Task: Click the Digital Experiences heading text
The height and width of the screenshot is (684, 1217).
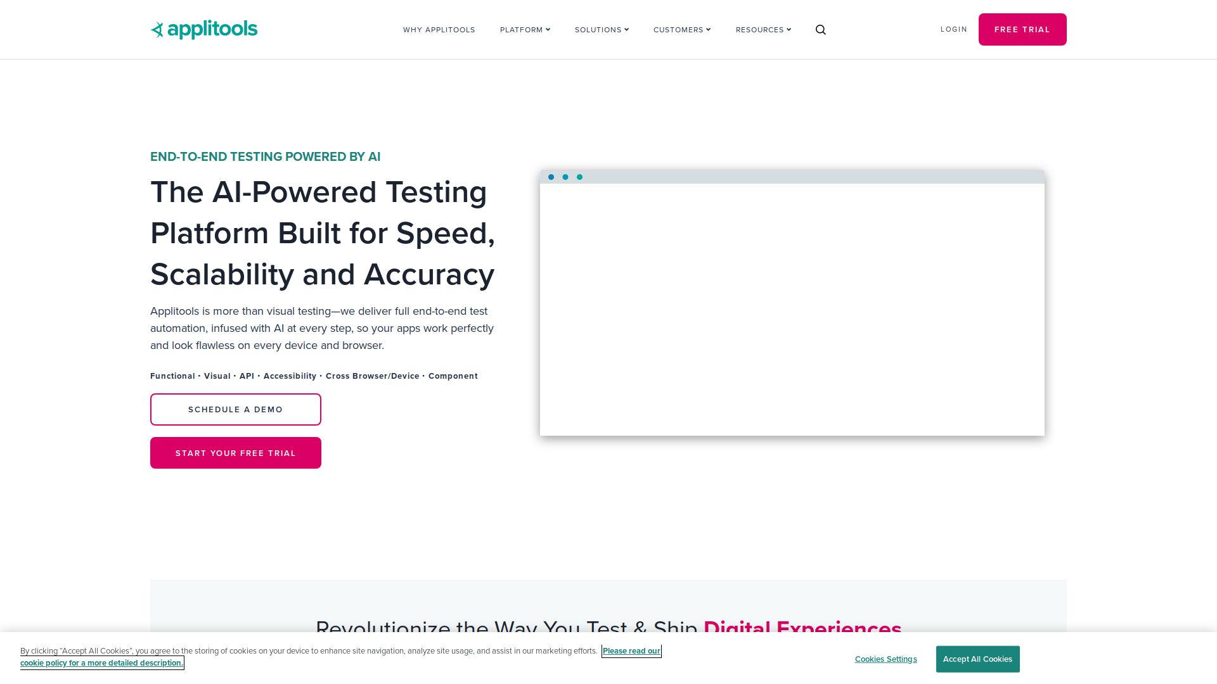Action: point(802,627)
